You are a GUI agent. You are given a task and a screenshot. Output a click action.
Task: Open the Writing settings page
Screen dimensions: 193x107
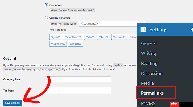pyautogui.click(x=148, y=53)
